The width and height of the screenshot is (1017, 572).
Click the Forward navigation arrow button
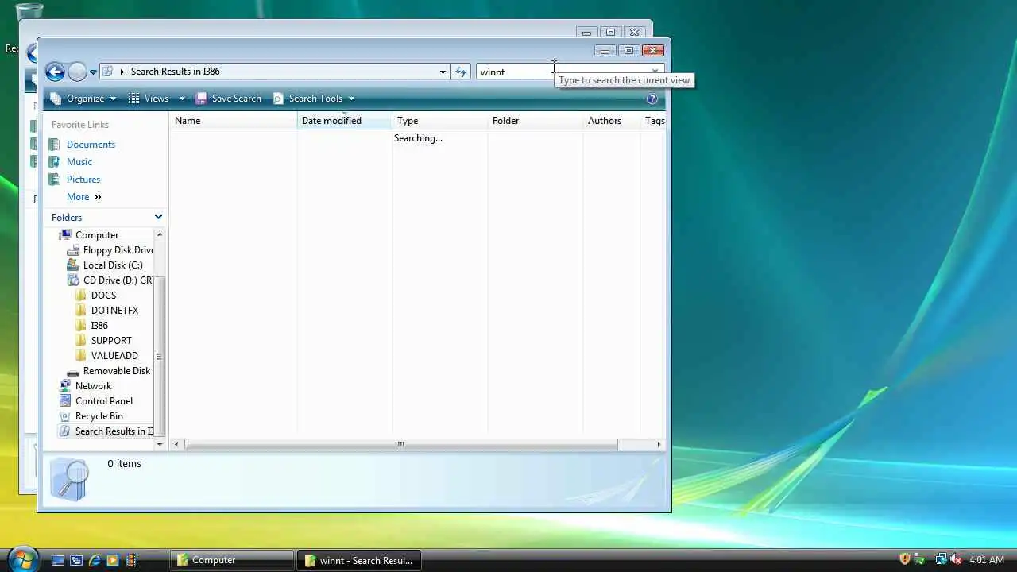point(77,72)
